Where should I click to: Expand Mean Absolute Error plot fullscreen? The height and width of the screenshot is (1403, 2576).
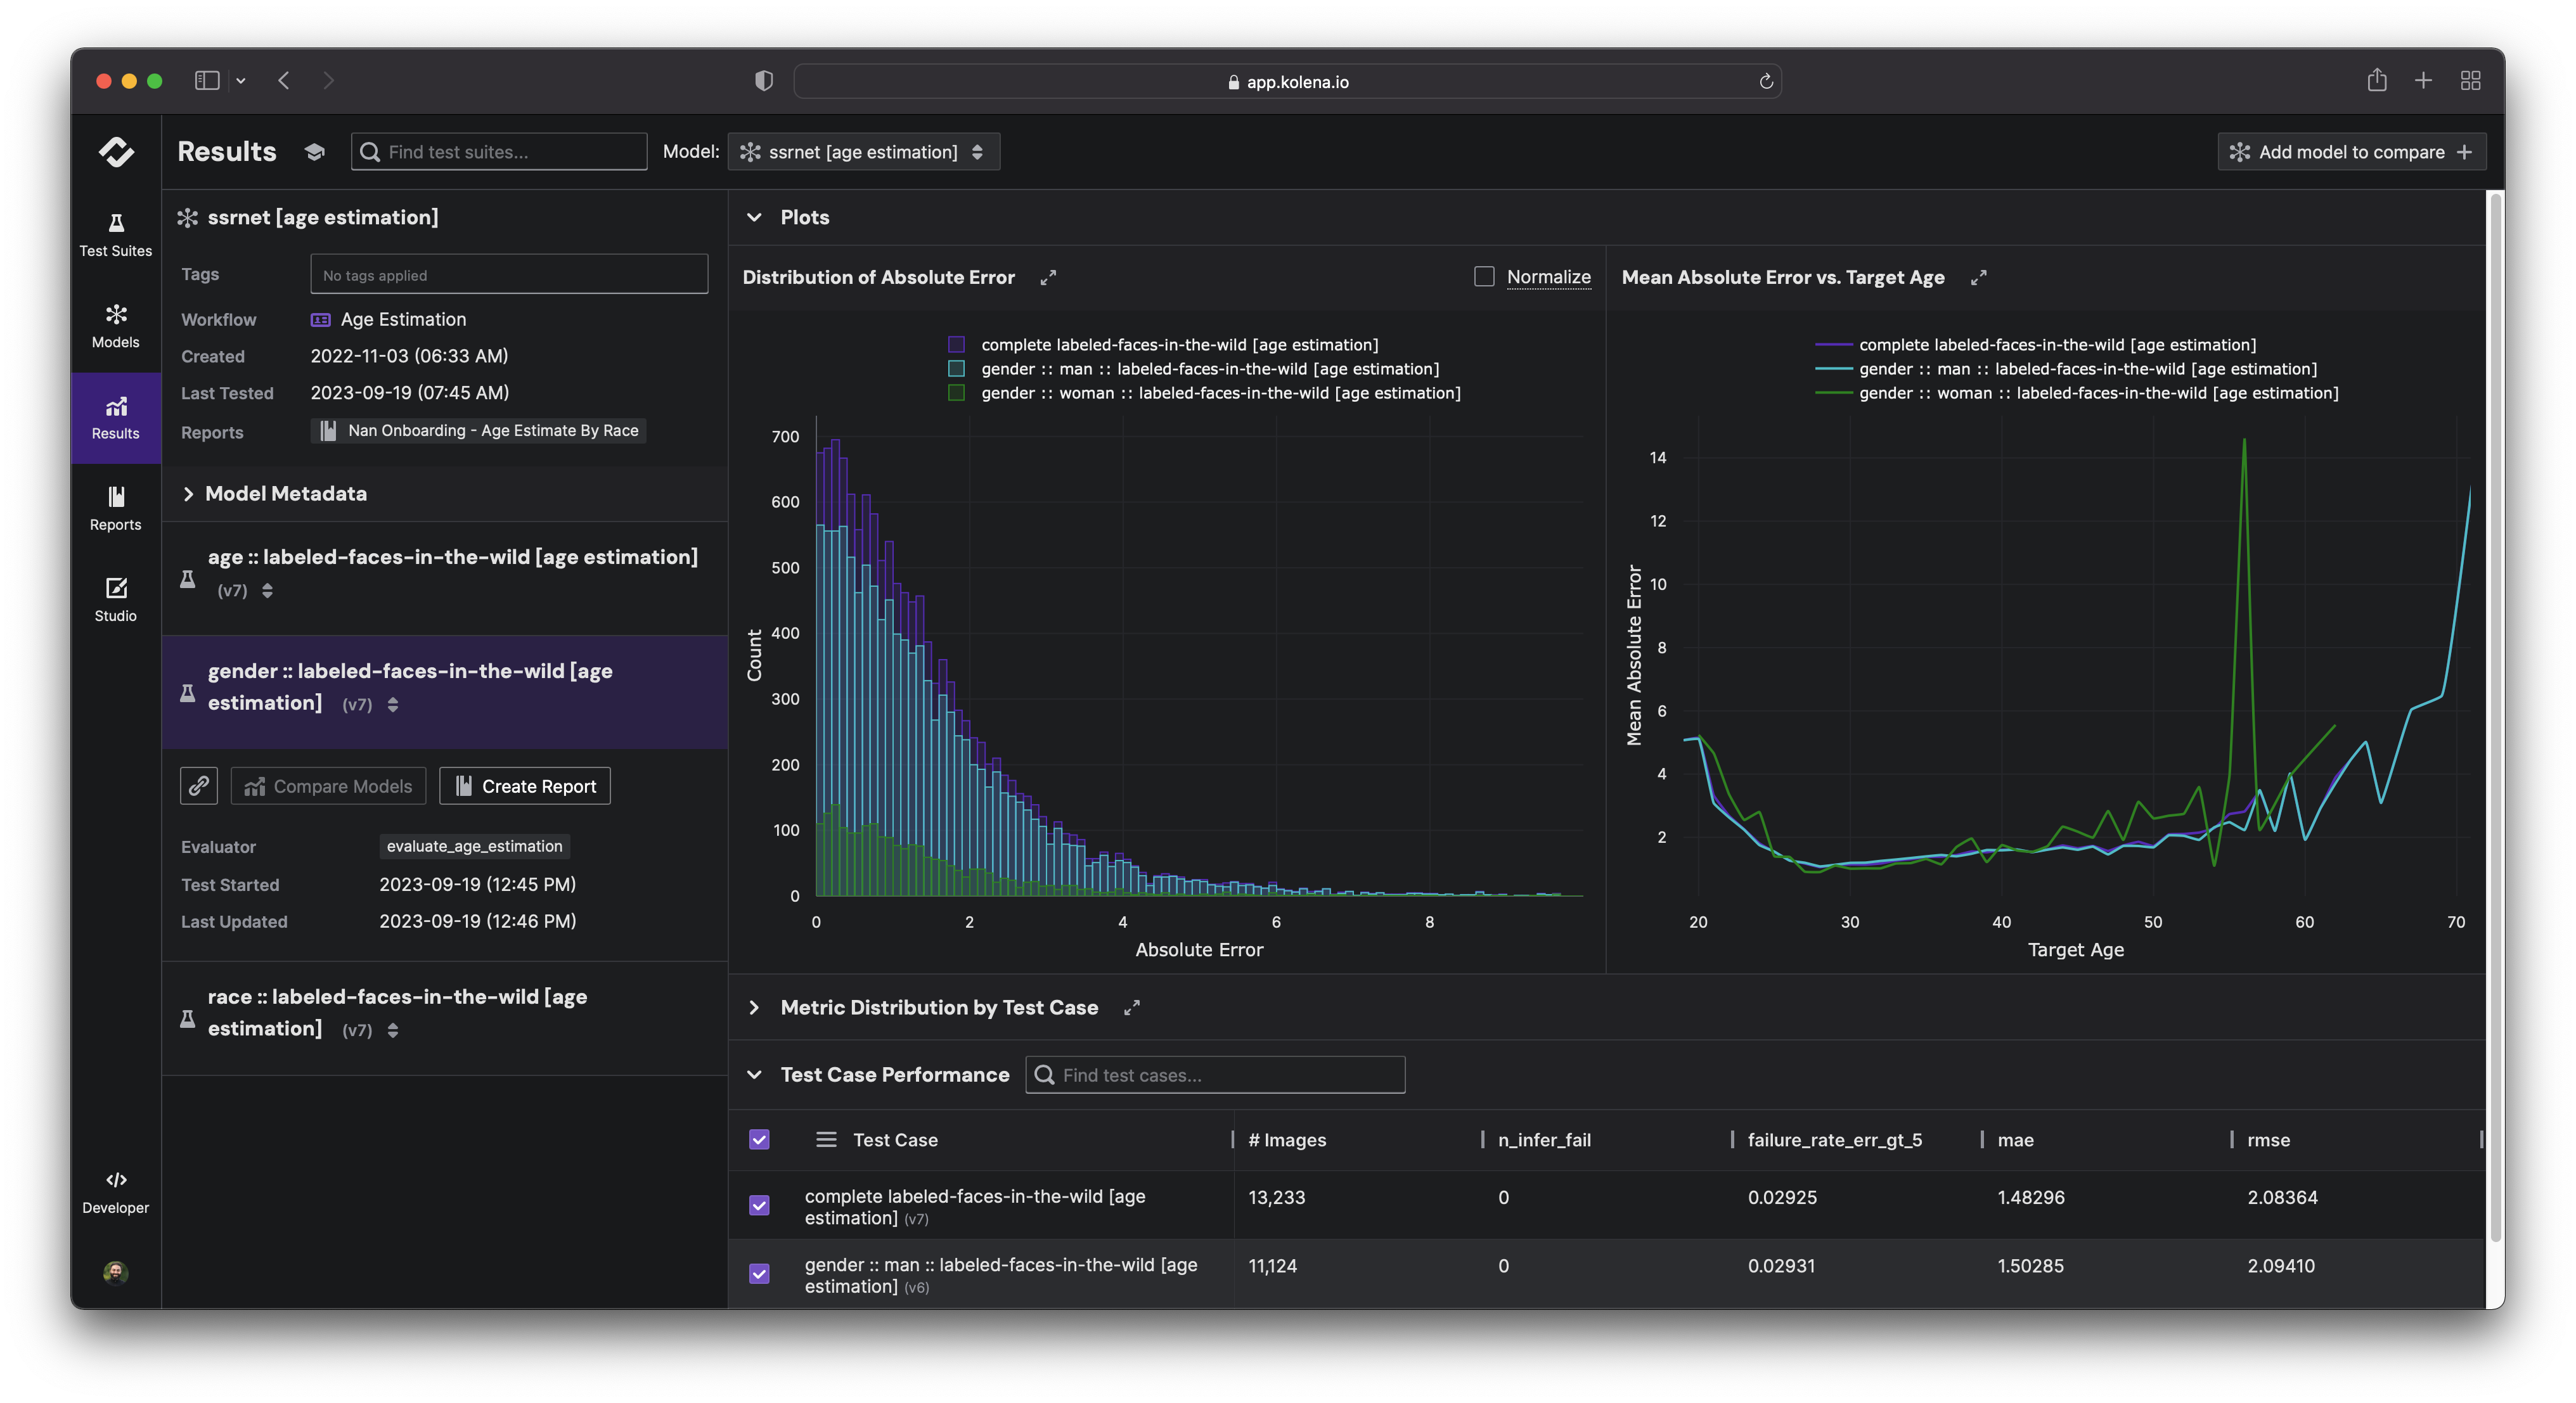1977,278
